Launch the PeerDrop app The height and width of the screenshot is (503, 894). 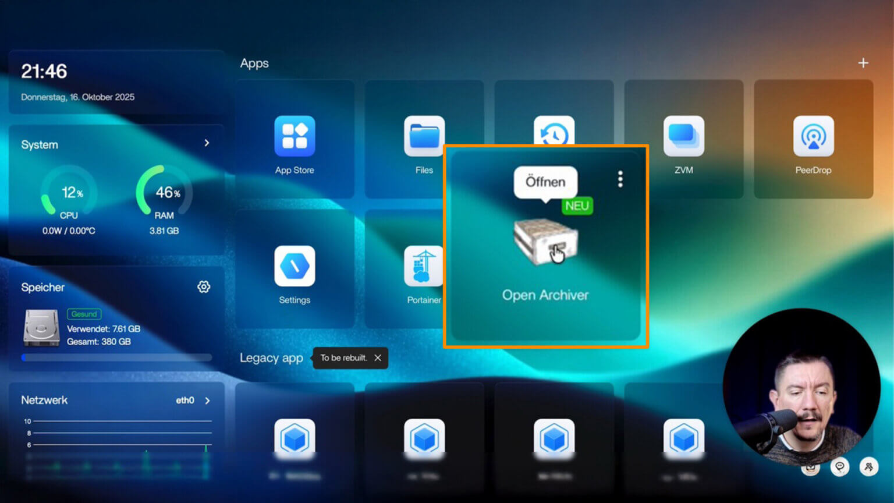pos(814,136)
